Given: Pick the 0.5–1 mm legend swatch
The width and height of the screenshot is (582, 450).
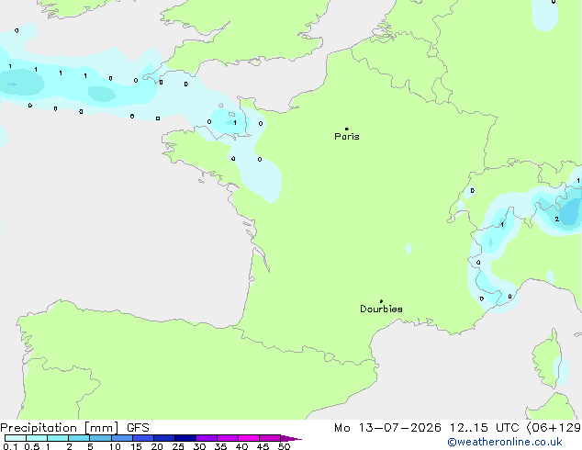Looking at the screenshot, I should 37,438.
